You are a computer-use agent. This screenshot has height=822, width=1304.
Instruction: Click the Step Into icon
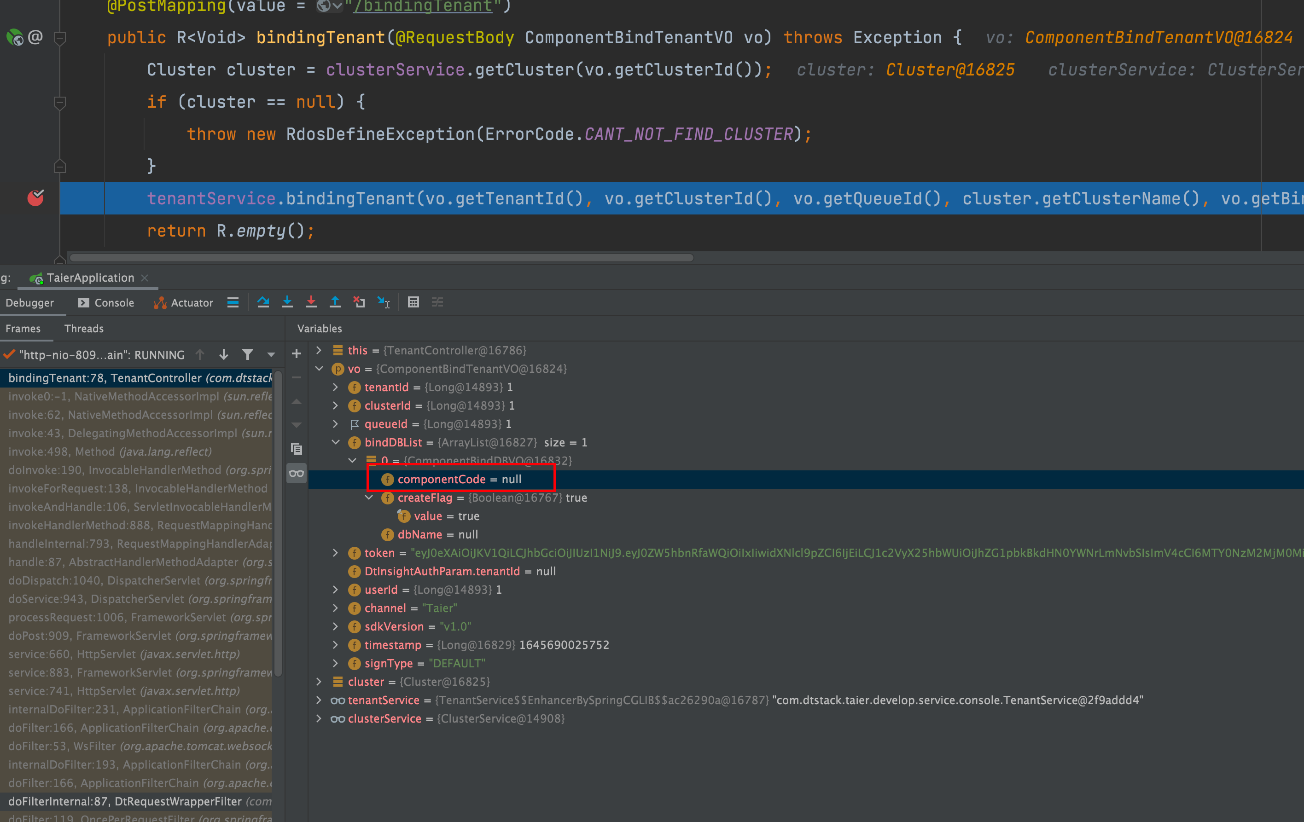coord(287,302)
